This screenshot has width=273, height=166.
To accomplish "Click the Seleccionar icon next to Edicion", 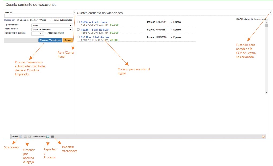I will pyautogui.click(x=20, y=137).
